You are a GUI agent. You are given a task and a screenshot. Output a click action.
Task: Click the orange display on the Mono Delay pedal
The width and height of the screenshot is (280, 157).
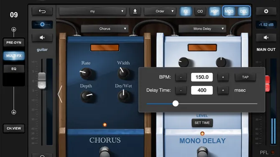pyautogui.click(x=202, y=48)
